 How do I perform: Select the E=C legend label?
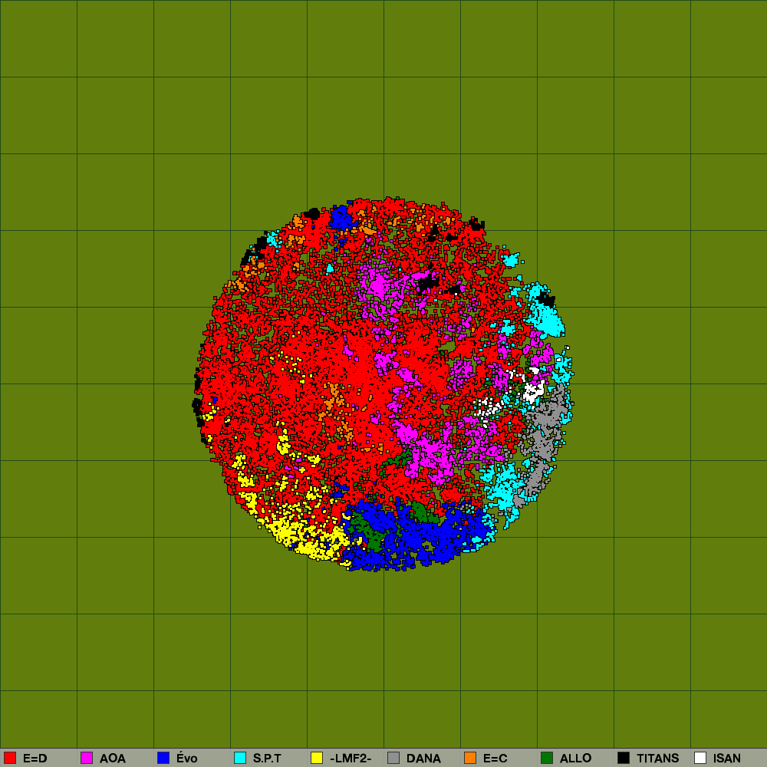495,759
